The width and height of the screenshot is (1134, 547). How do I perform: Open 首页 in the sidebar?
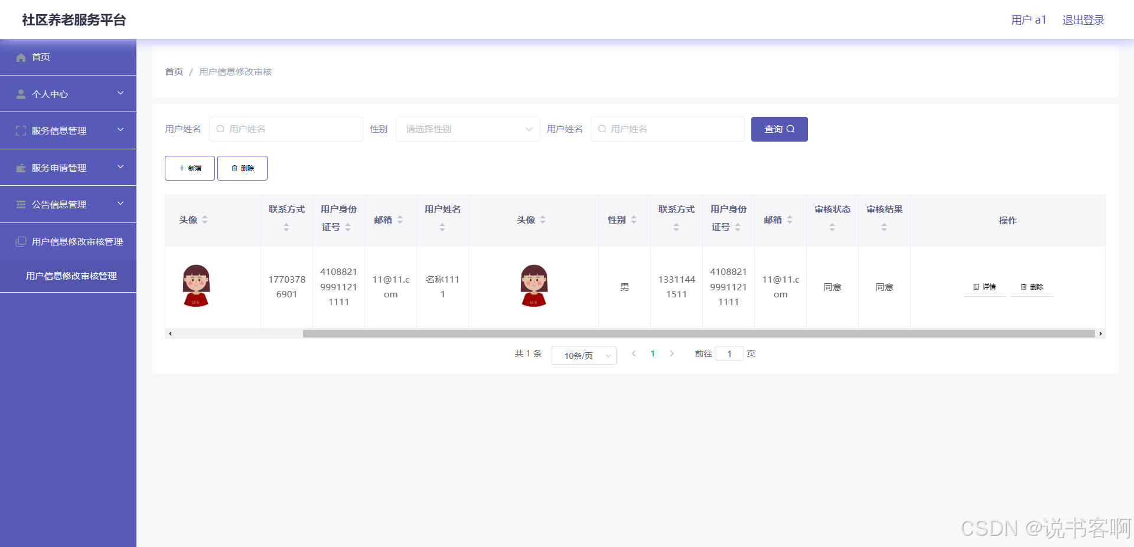pyautogui.click(x=68, y=57)
